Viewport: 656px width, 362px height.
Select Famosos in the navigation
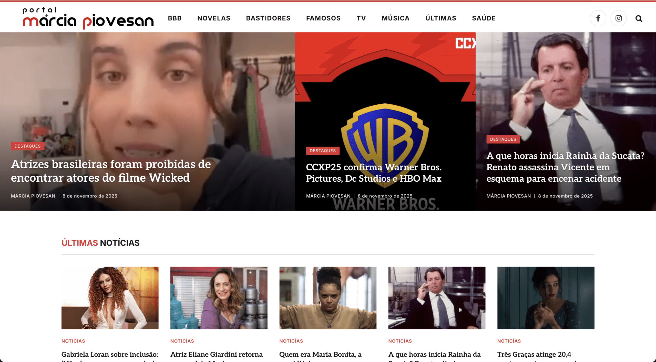click(x=323, y=18)
